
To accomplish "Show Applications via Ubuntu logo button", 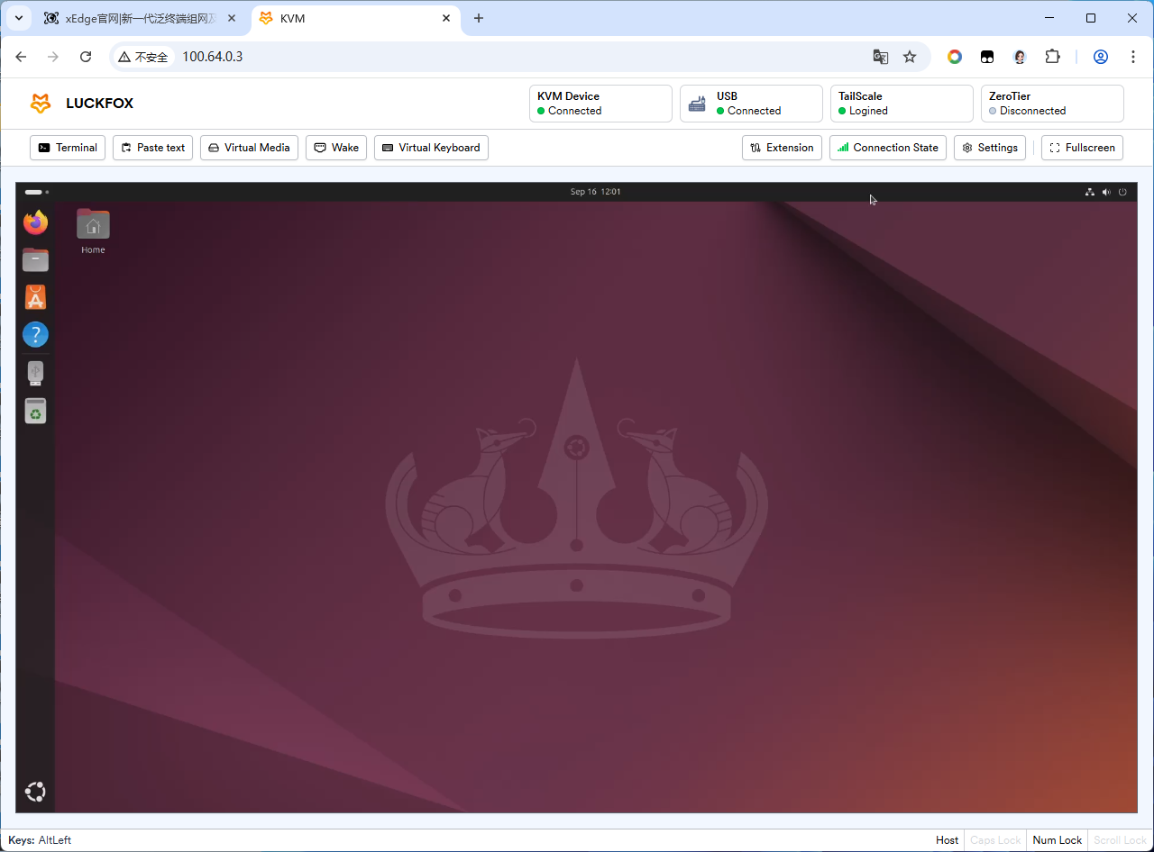I will pos(35,792).
